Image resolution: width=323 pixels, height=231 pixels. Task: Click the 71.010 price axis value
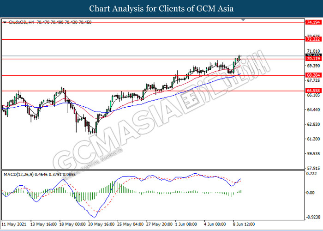(x=313, y=51)
